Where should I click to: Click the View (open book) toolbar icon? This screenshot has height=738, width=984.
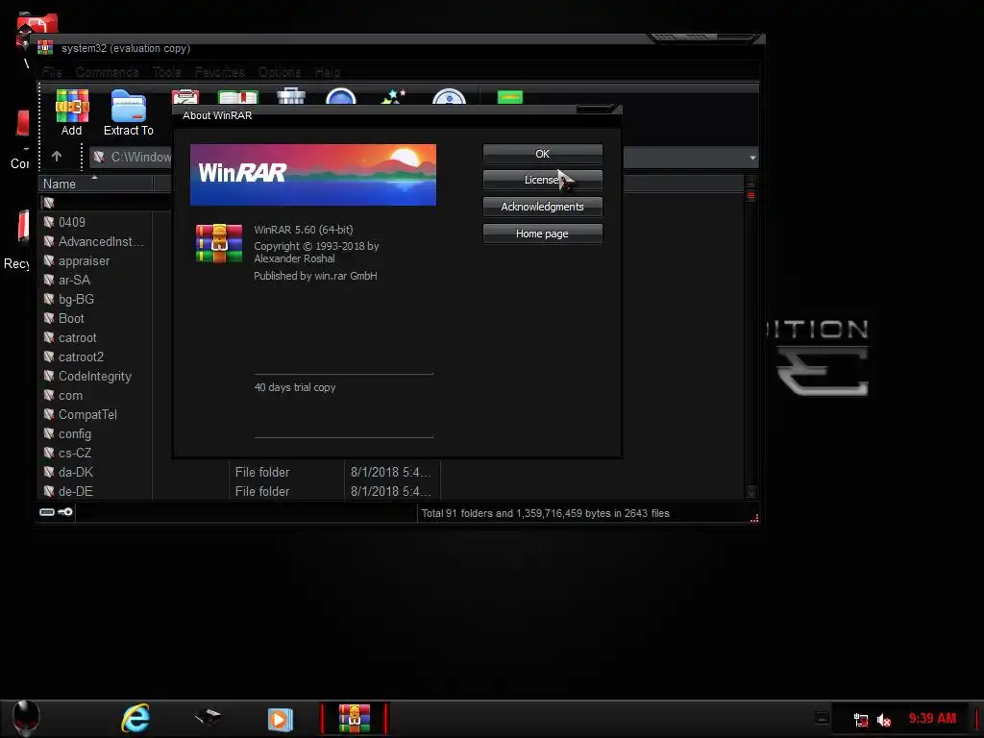pos(238,97)
